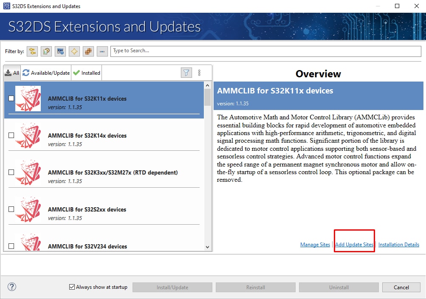Select the diamond-shaped filter icon
The width and height of the screenshot is (426, 299).
73,51
